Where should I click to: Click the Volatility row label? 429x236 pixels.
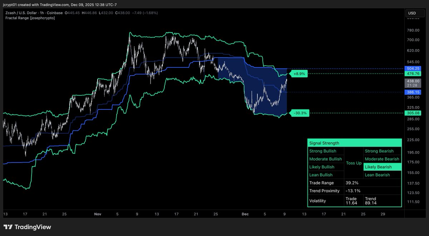point(317,201)
